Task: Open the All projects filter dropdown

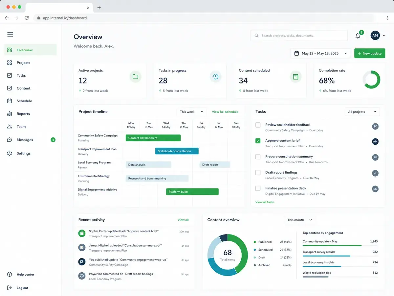Action: point(362,112)
